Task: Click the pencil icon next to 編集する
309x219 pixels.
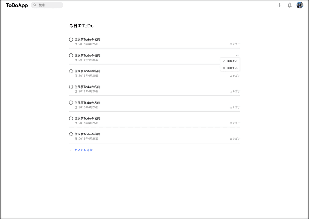Action: click(x=224, y=61)
